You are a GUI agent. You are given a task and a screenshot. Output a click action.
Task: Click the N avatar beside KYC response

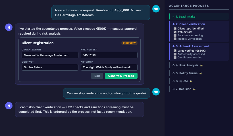pos(9,106)
